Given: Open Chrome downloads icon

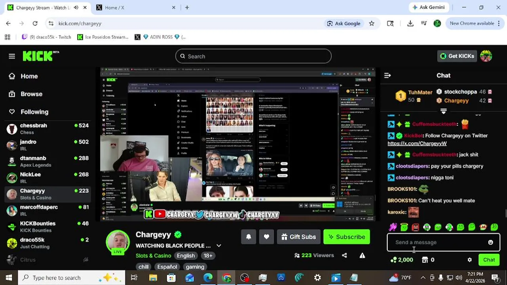Looking at the screenshot, I should [x=410, y=23].
